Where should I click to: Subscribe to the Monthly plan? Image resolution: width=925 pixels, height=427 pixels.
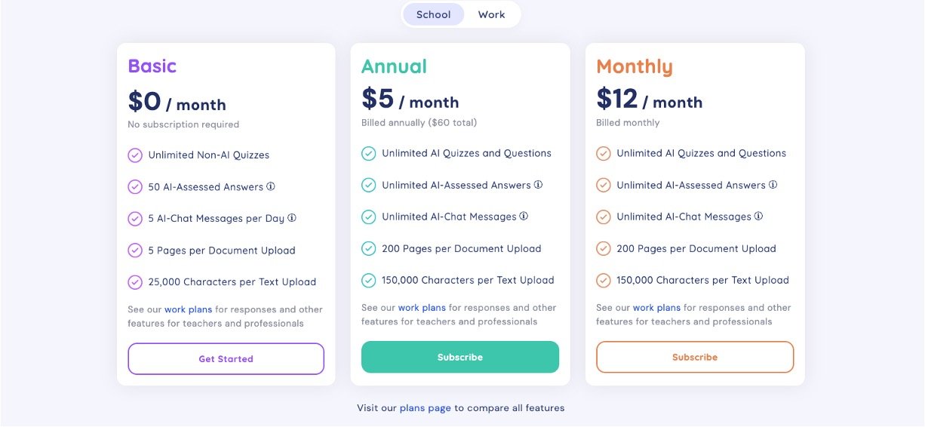tap(694, 357)
